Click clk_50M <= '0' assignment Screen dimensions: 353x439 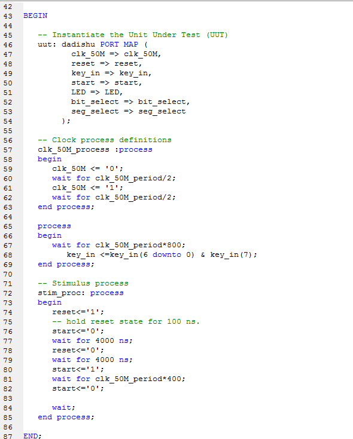pos(87,169)
